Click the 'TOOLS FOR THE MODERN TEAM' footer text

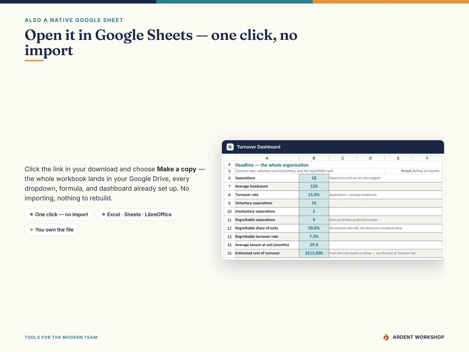(x=61, y=337)
